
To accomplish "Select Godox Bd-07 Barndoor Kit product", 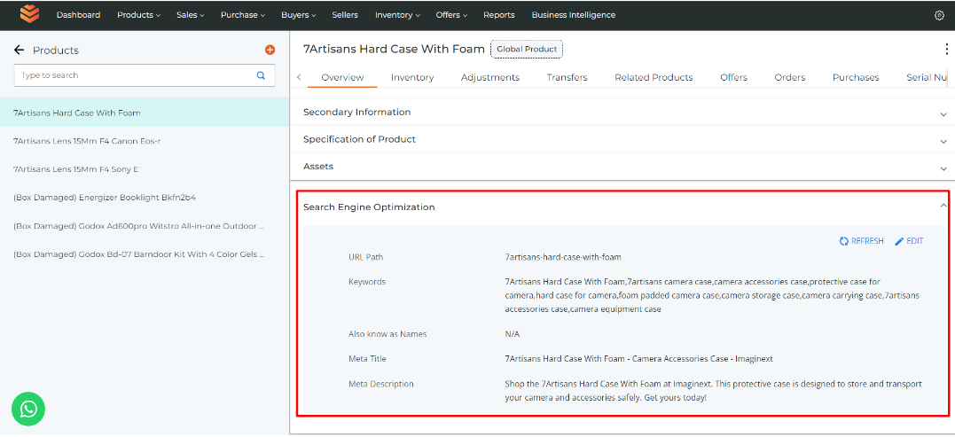I will [145, 254].
